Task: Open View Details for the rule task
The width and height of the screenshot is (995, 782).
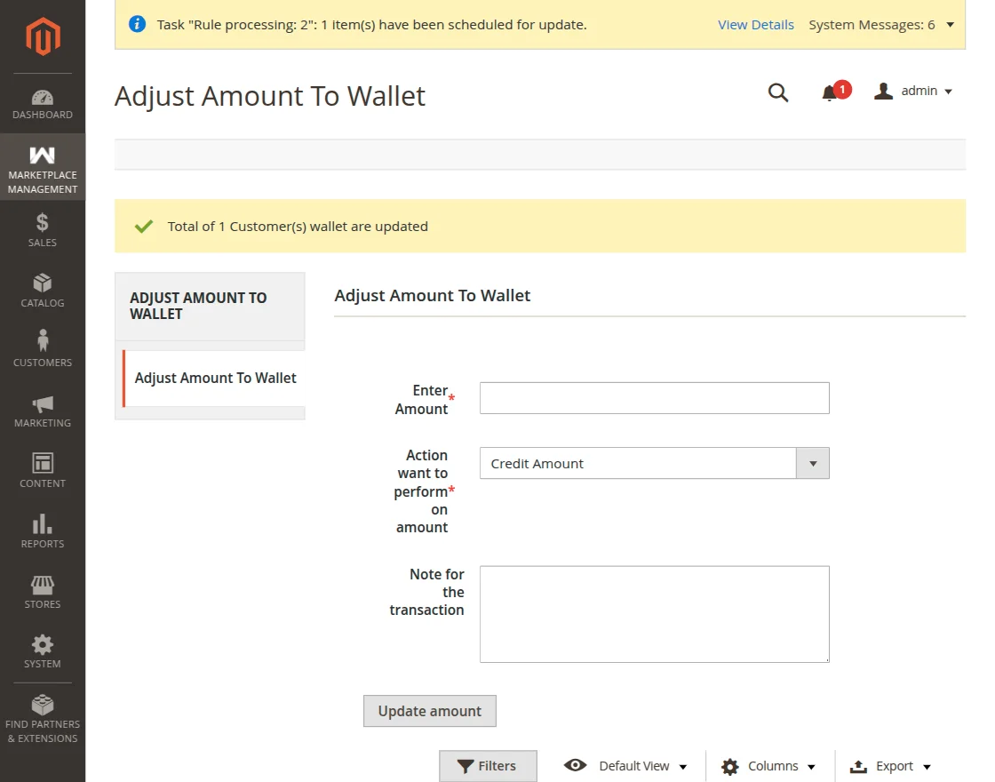Action: pyautogui.click(x=756, y=24)
